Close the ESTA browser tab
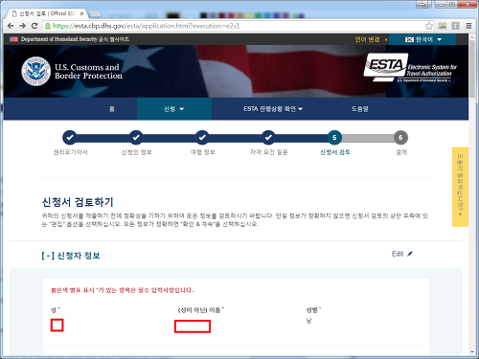This screenshot has height=359, width=479. (81, 13)
